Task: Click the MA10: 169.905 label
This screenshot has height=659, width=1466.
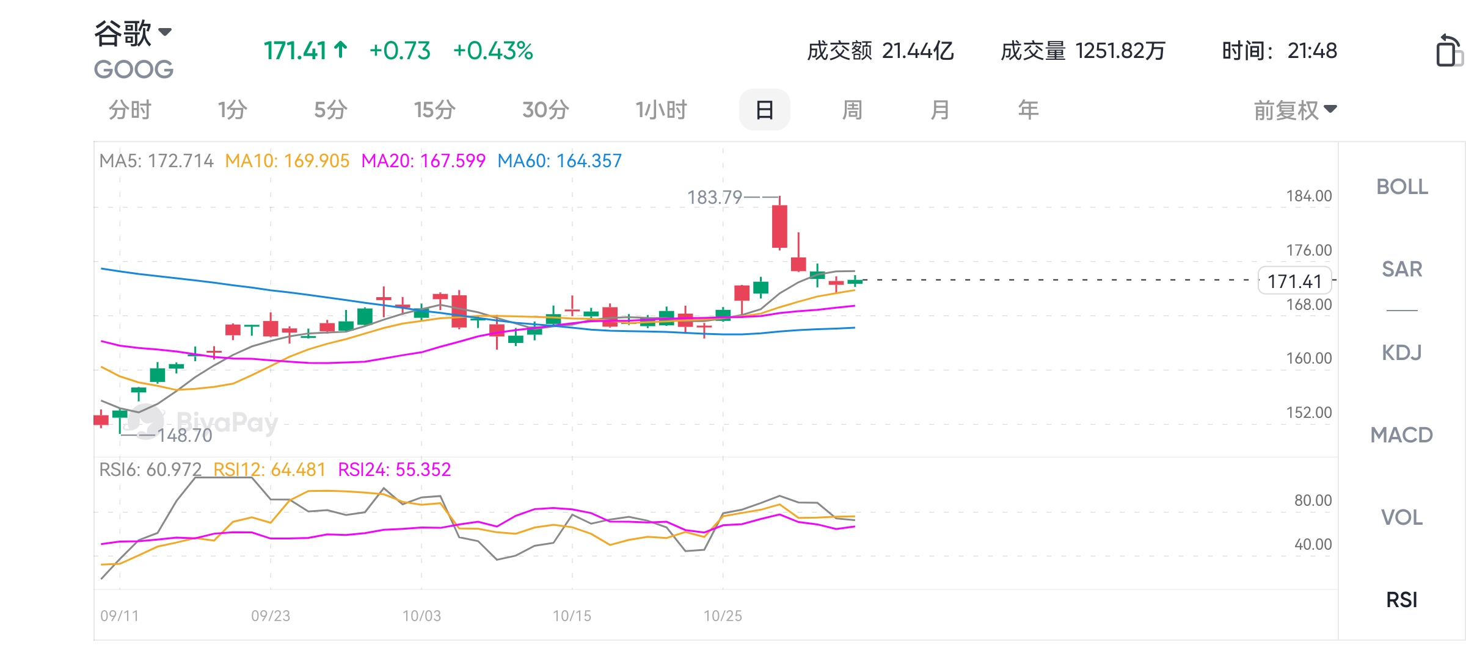Action: point(287,161)
